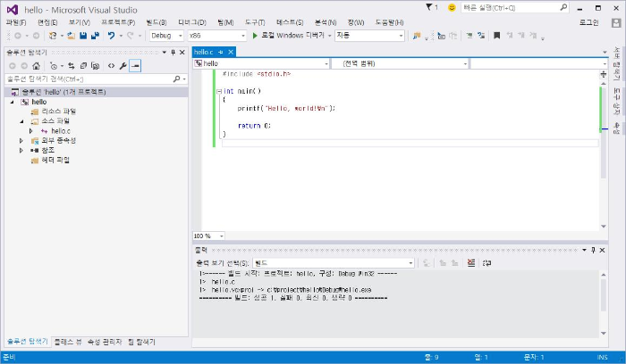Open the Debug configuration dropdown
The height and width of the screenshot is (364, 626).
tap(166, 36)
